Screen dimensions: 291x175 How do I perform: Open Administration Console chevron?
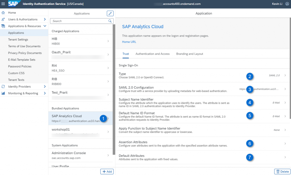click(108, 155)
